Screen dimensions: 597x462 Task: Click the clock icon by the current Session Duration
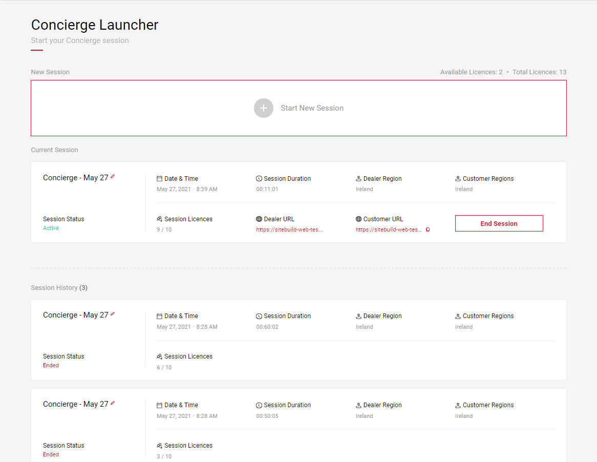point(259,179)
